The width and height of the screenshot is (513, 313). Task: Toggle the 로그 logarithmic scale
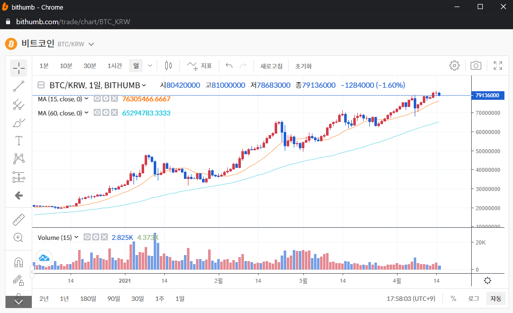[473, 298]
